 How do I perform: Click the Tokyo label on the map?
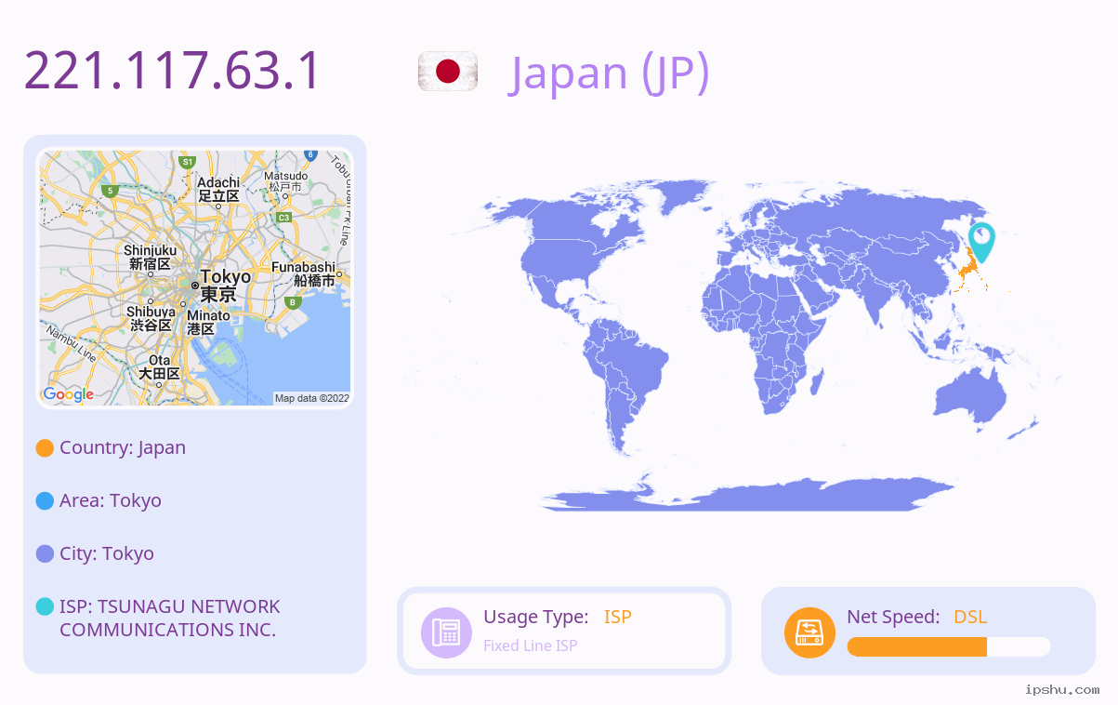click(x=225, y=286)
